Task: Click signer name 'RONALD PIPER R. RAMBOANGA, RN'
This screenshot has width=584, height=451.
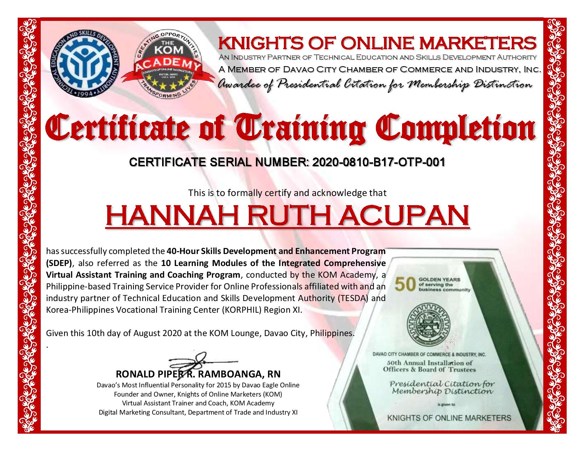Action: click(198, 374)
